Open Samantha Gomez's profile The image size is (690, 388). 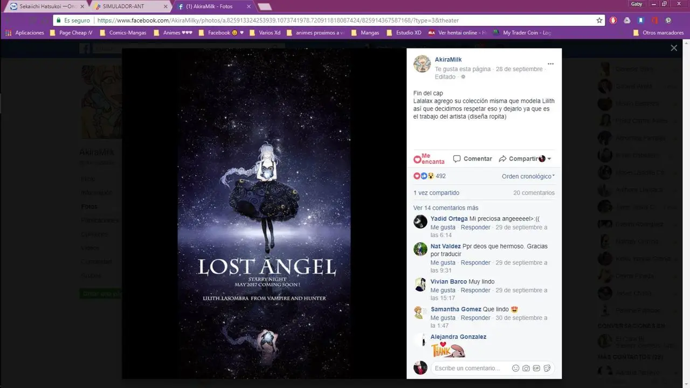(x=456, y=309)
